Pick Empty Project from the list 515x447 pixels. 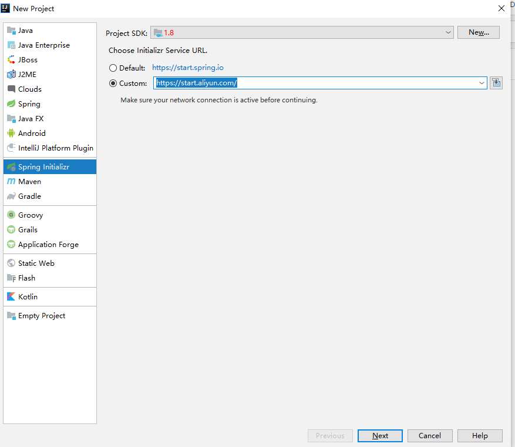[x=50, y=316]
